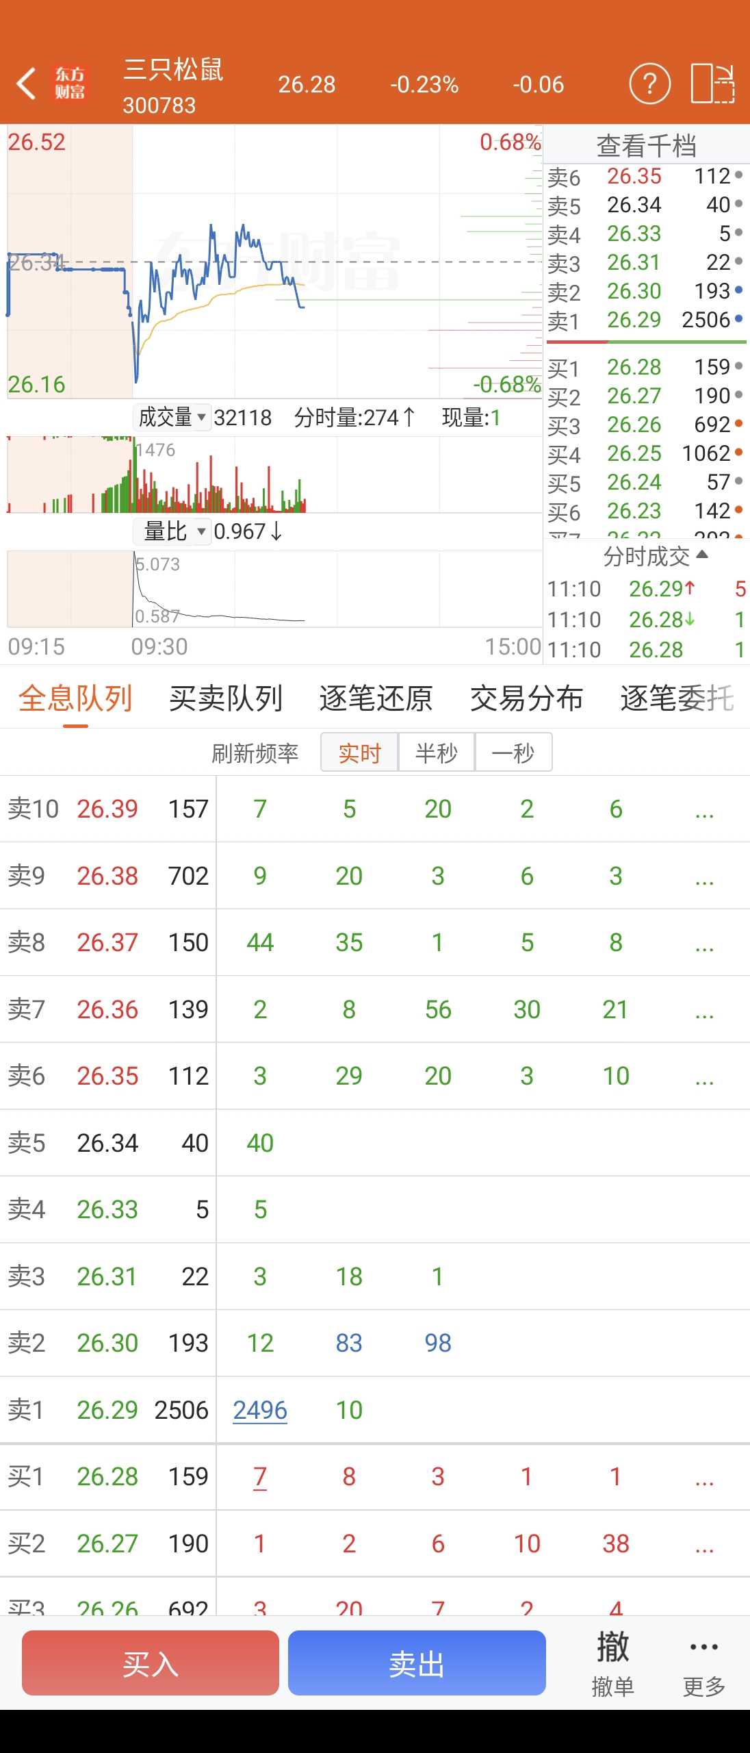Tap the 撤单 cancel order icon
750x1753 pixels.
click(x=612, y=1665)
